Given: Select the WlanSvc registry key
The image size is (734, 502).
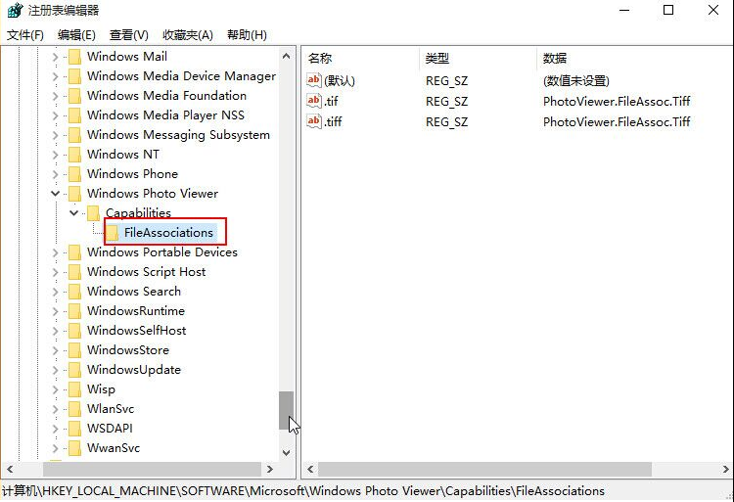Looking at the screenshot, I should pyautogui.click(x=110, y=409).
